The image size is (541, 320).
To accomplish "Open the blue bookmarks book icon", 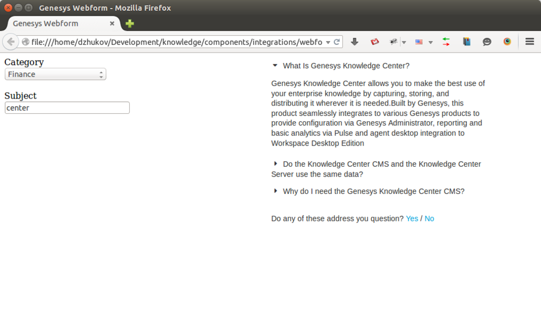I will point(466,42).
